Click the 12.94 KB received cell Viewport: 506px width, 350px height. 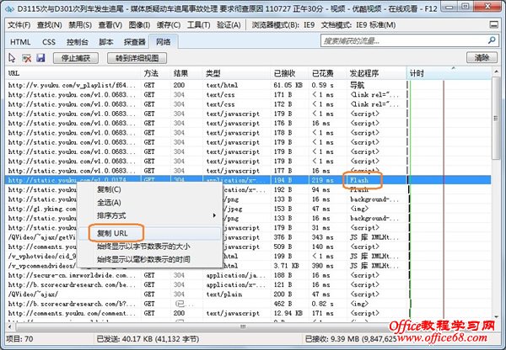pos(288,313)
